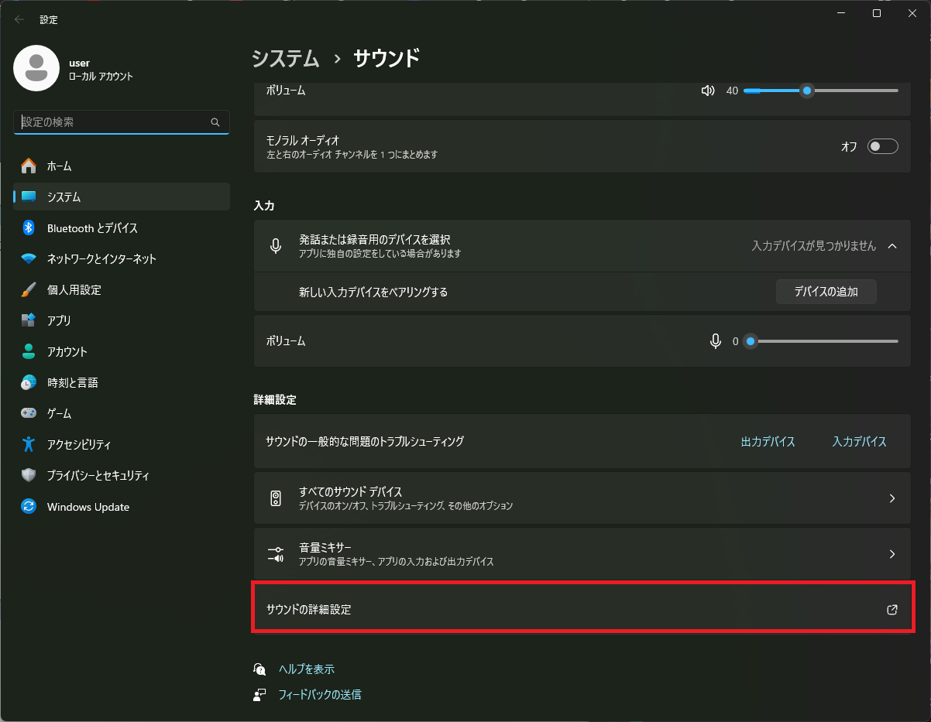931x722 pixels.
Task: Go to 個人用設定 settings
Action: pyautogui.click(x=74, y=290)
